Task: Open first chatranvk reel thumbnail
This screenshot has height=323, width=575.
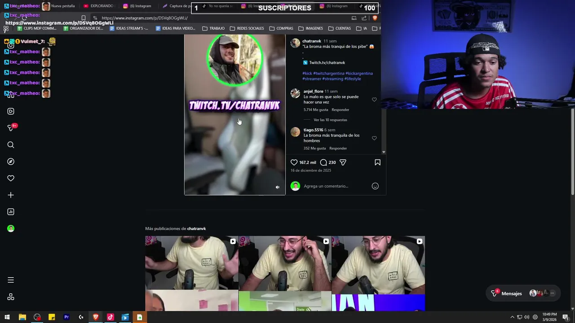Action: click(191, 273)
